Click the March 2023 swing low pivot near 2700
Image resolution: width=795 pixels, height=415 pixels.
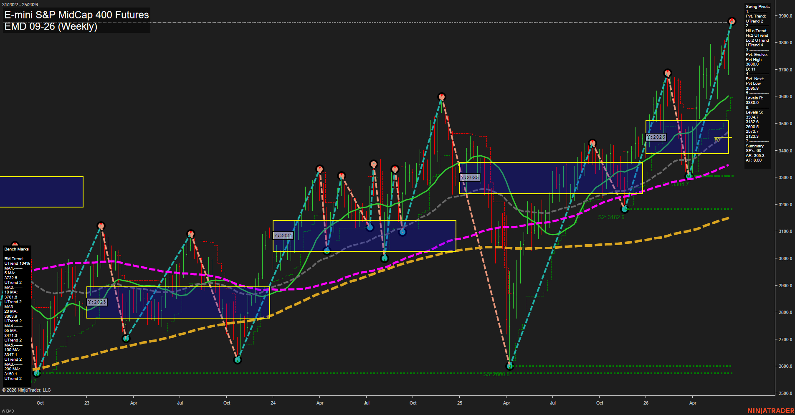126,338
